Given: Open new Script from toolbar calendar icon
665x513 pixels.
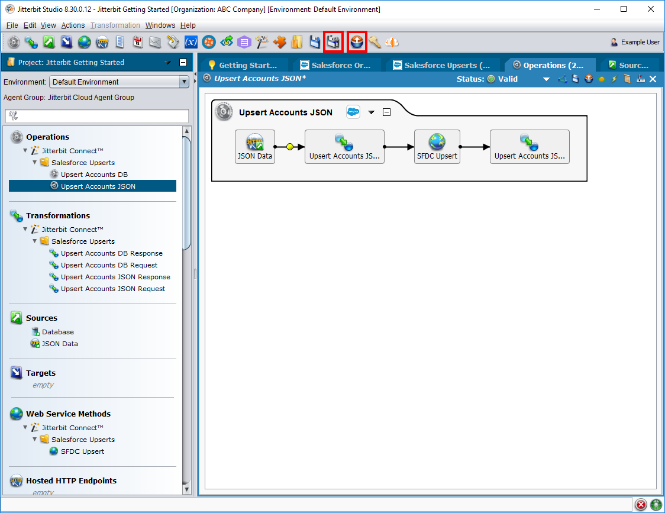Looking at the screenshot, I should point(137,42).
